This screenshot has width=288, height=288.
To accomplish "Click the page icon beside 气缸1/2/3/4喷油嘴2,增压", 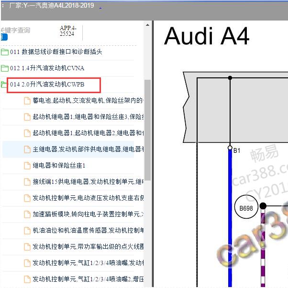I will coord(27,279).
